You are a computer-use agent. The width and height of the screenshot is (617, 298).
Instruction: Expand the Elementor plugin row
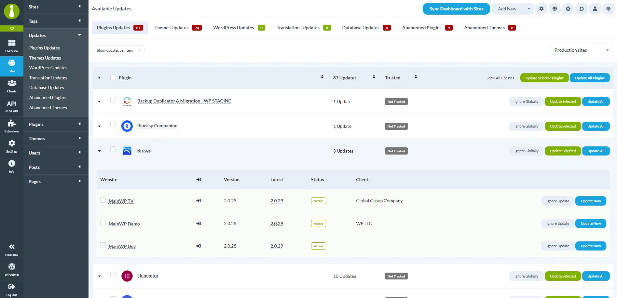[x=99, y=276]
